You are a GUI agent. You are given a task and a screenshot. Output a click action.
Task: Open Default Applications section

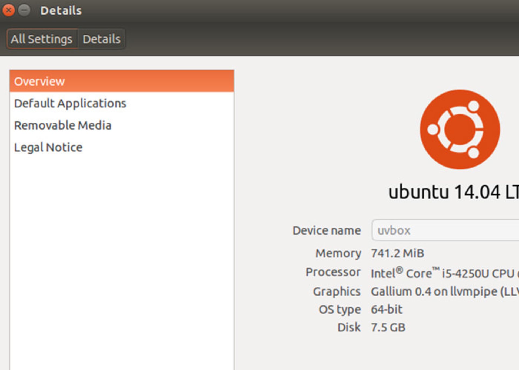click(70, 103)
